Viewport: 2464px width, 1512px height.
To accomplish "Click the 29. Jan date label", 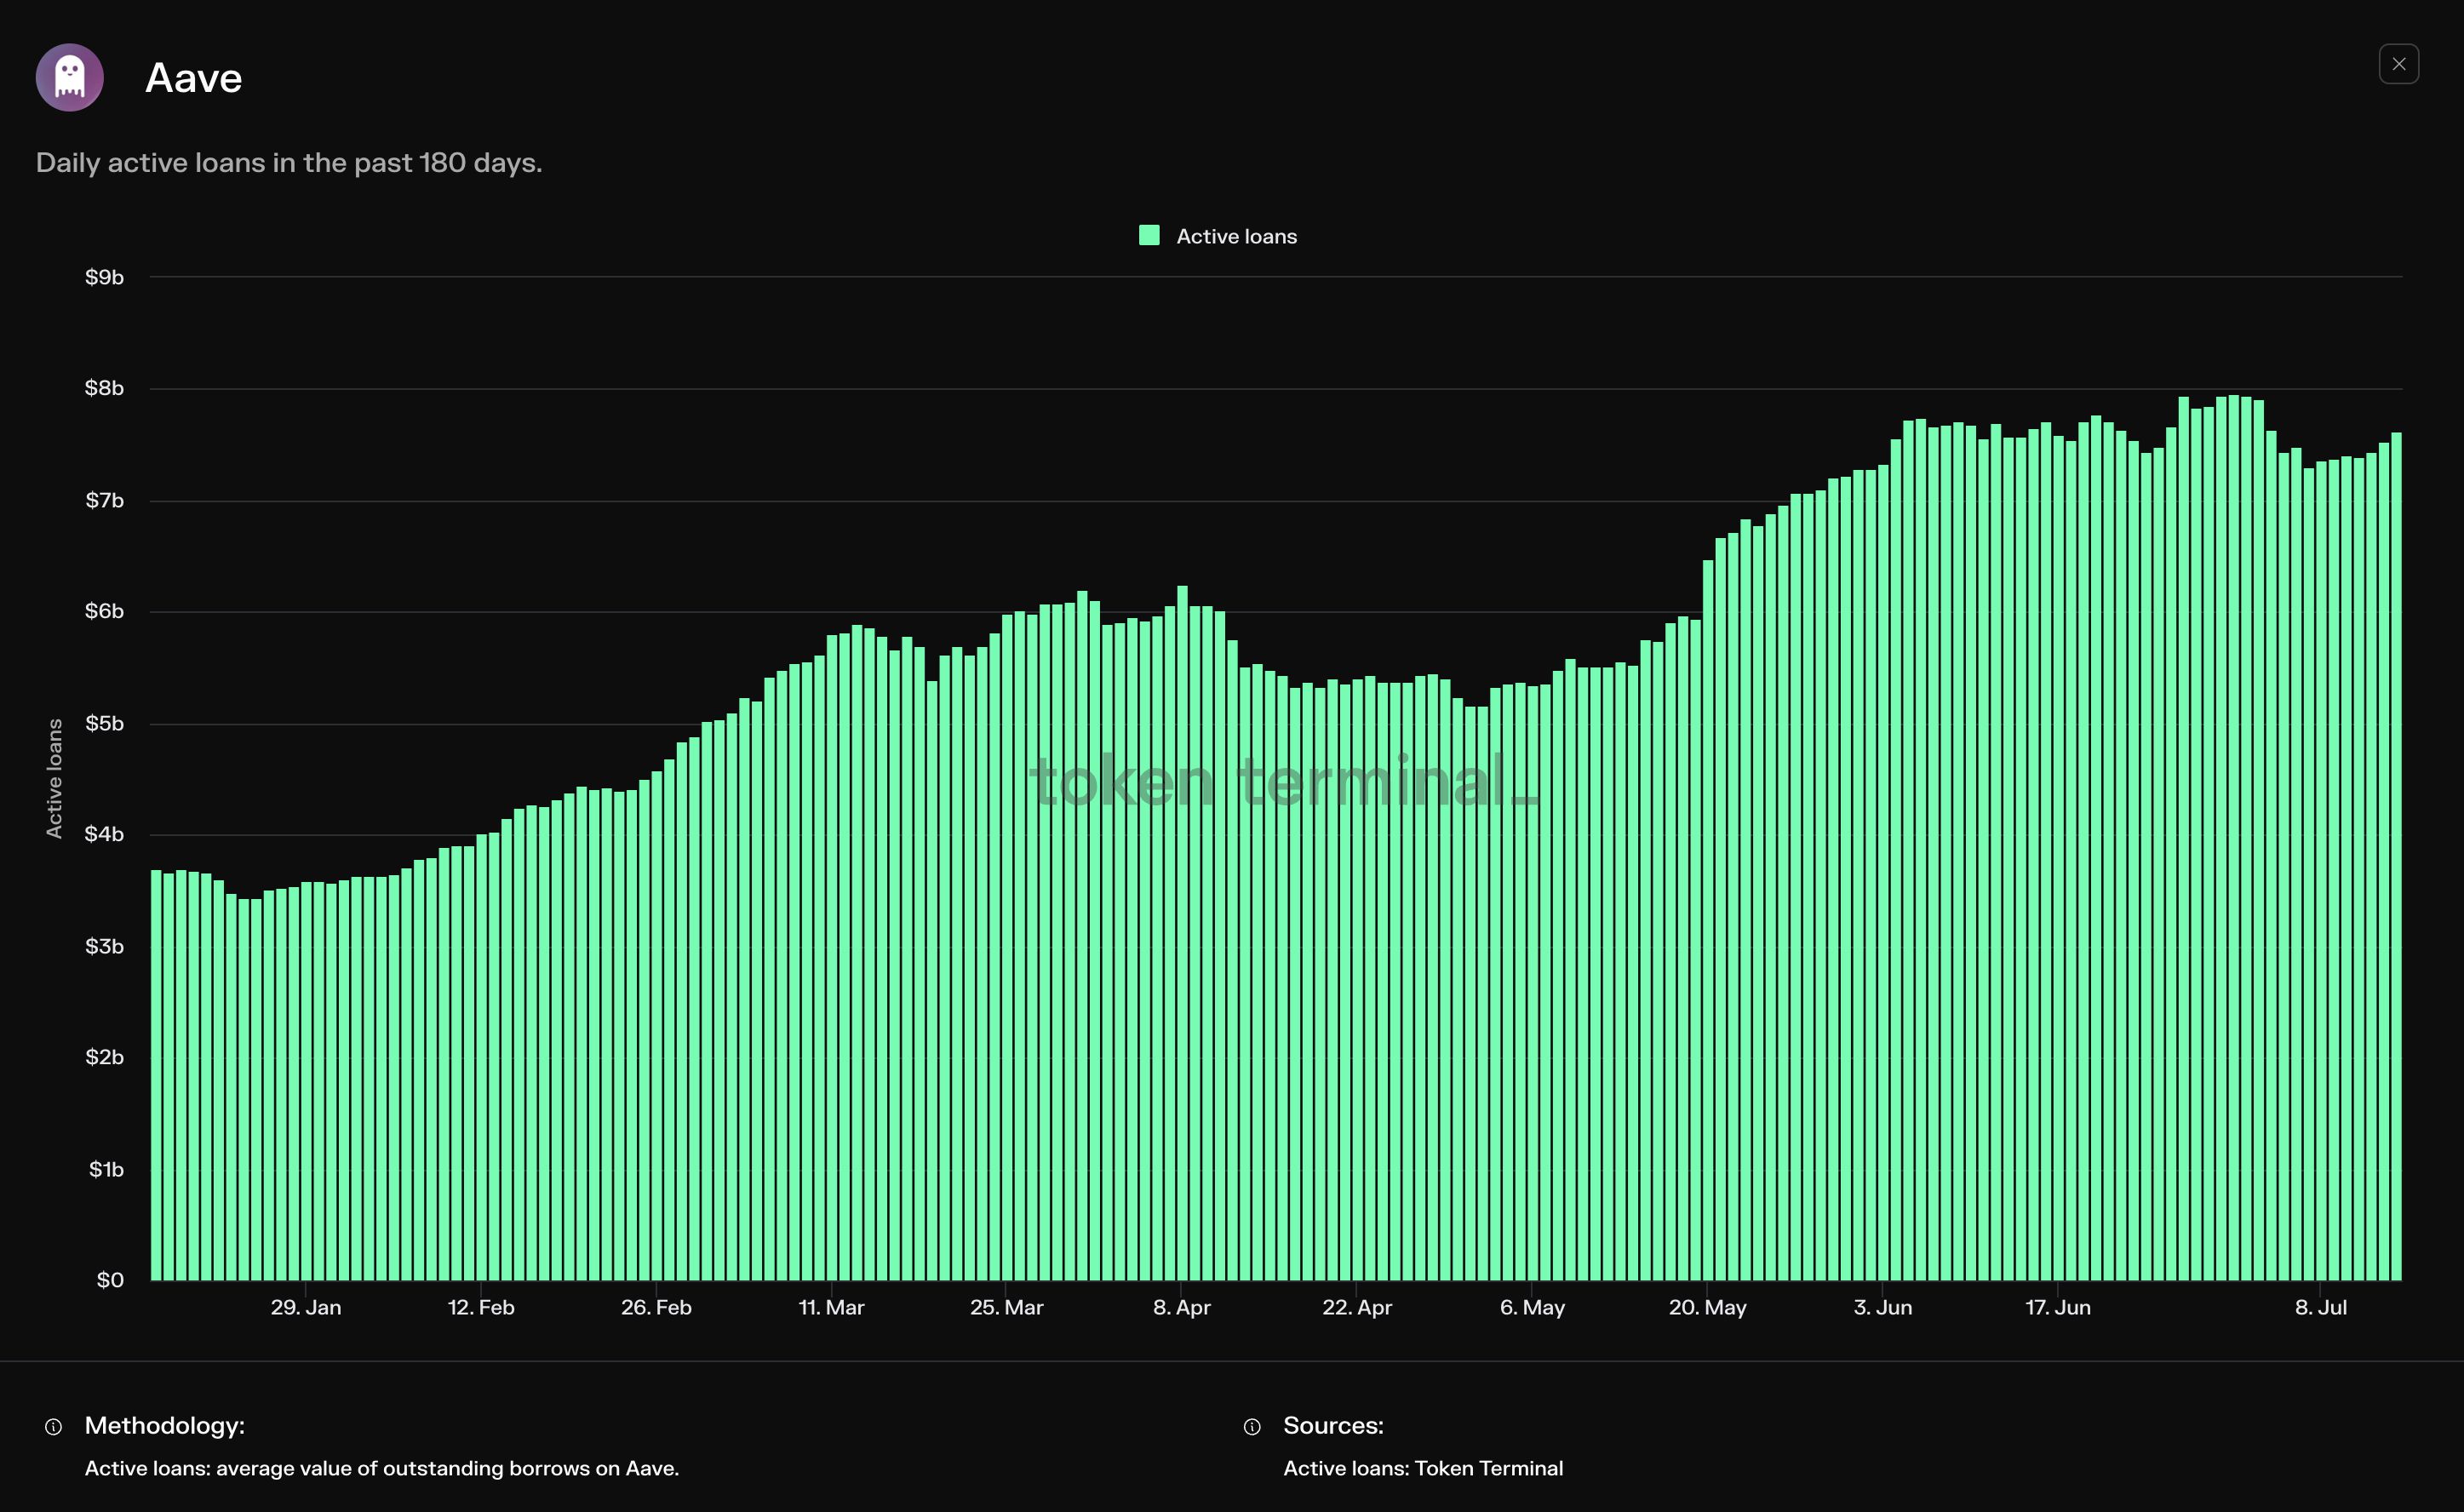I will (306, 1307).
